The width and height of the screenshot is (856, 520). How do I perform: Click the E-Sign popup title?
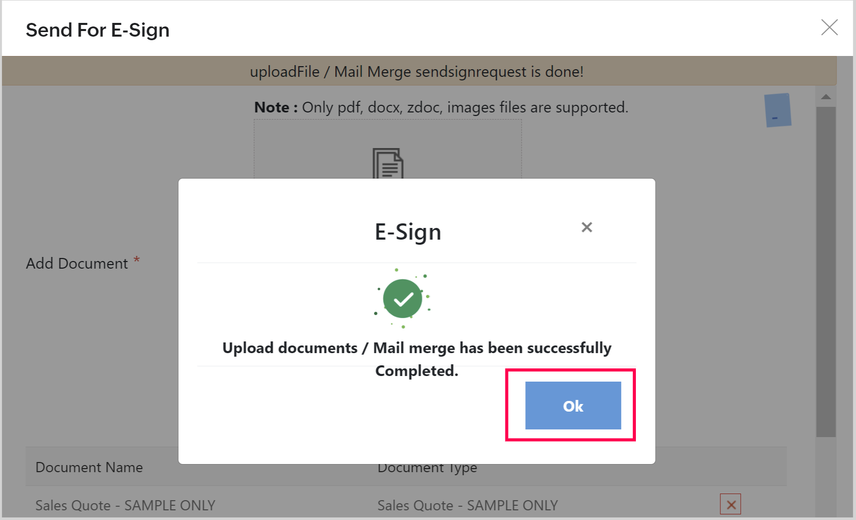tap(408, 232)
